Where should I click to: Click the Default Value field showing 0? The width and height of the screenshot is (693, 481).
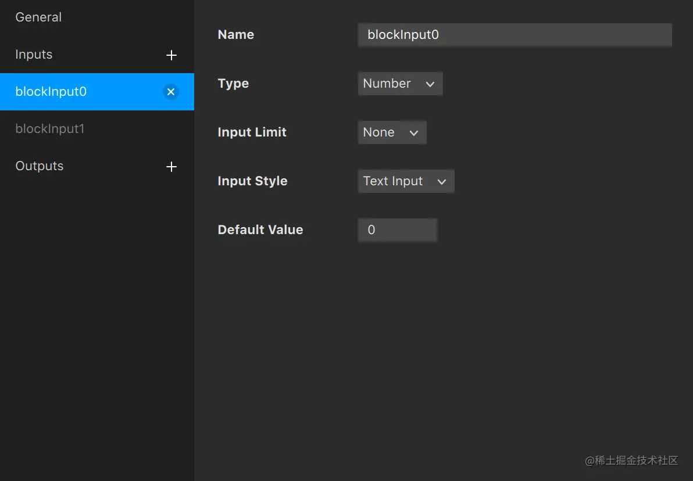click(397, 229)
